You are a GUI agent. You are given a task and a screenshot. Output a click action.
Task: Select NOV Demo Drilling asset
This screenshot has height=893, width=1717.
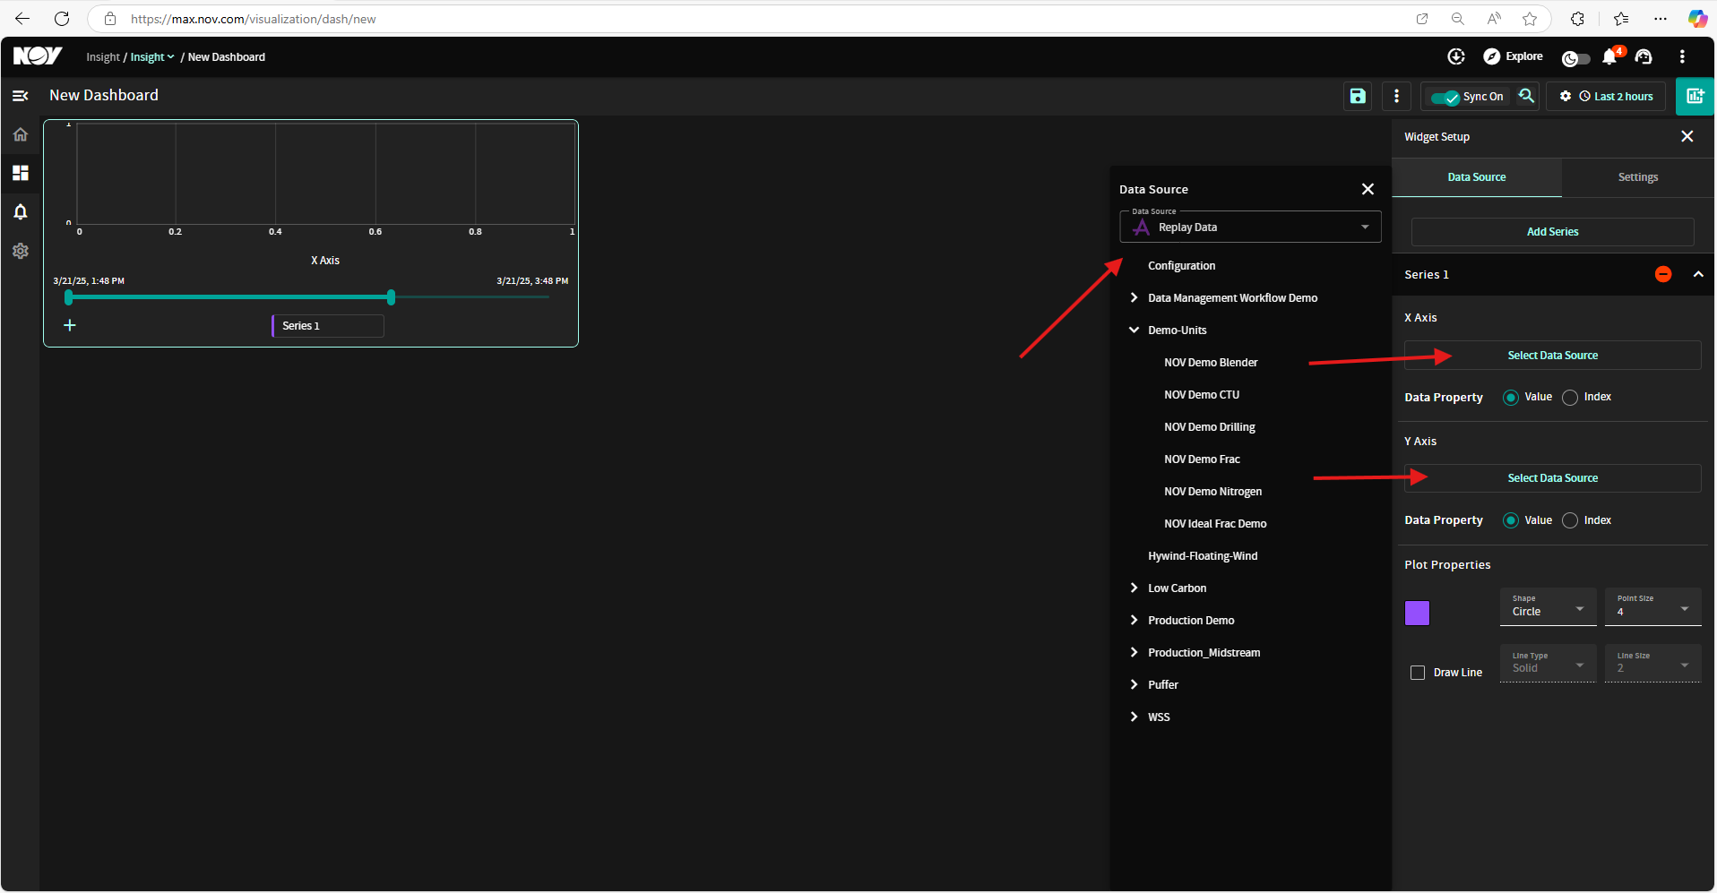(x=1209, y=426)
